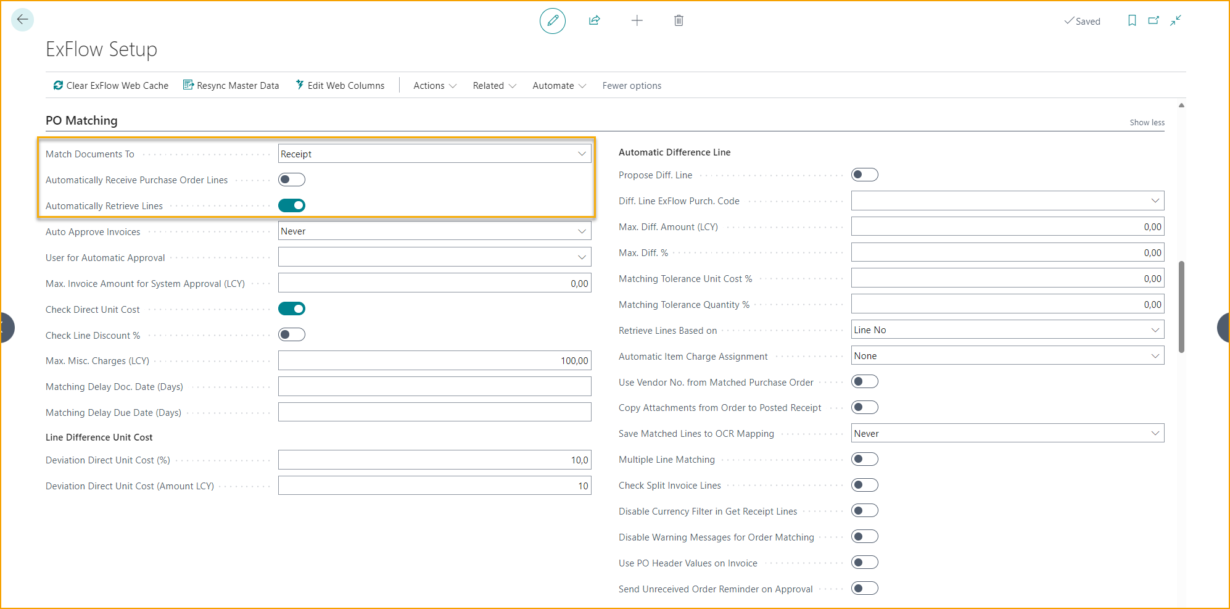
Task: Click the vertical scrollbar thumb
Action: (x=1181, y=307)
